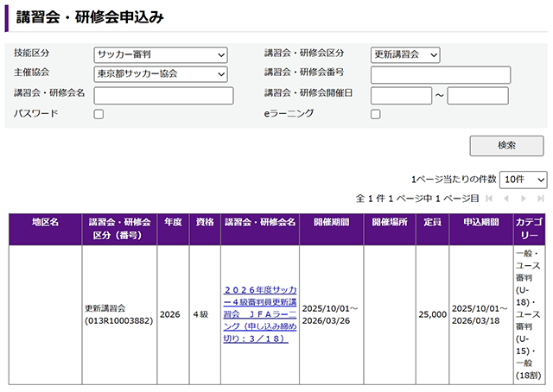Click the 年度 column header

174,223
